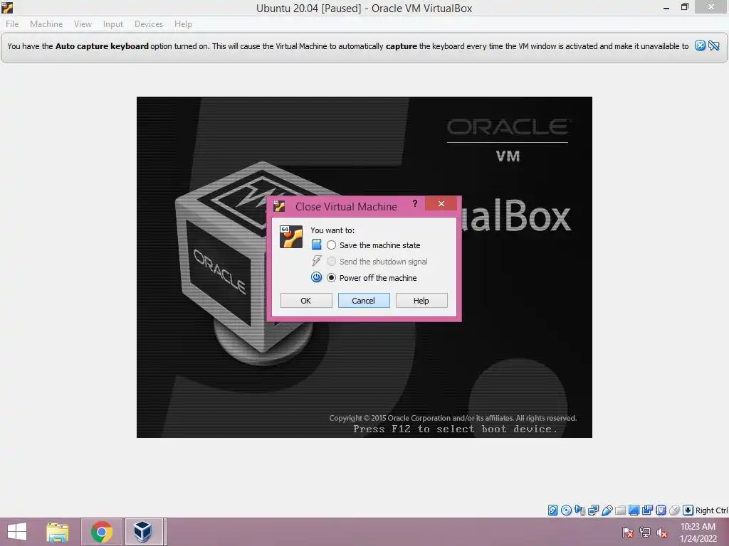Click the dialog question mark help icon
Viewport: 729px width, 546px height.
415,203
